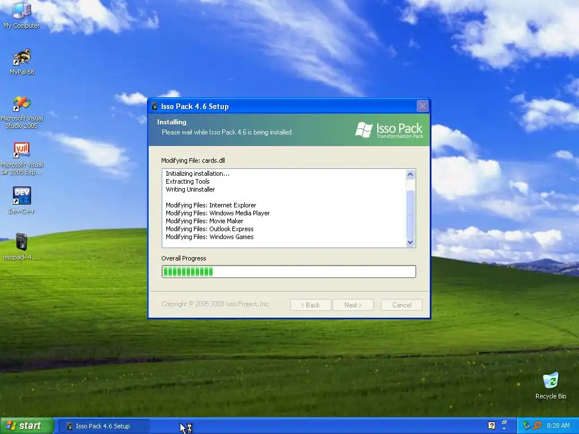579x434 pixels.
Task: Click the 8:28 AM system clock
Action: pos(558,426)
